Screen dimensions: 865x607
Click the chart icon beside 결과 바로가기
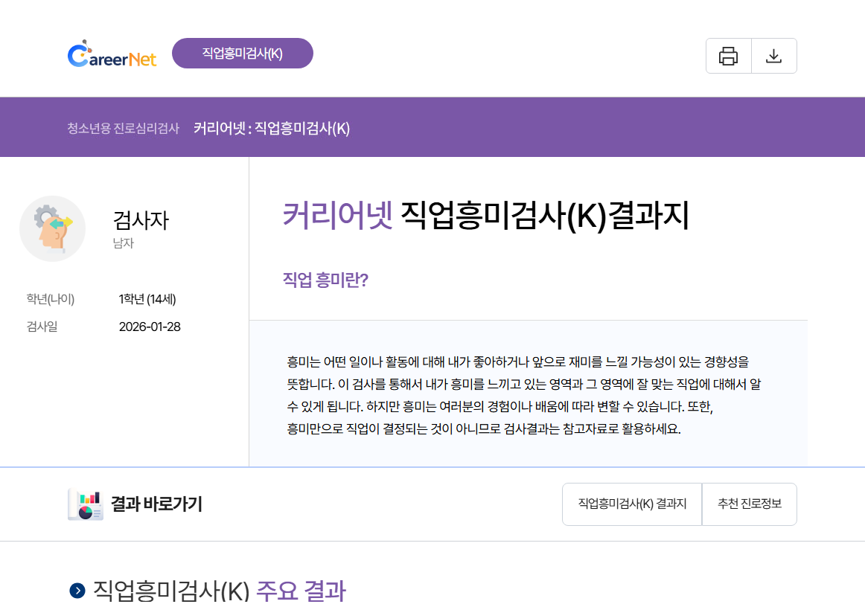pyautogui.click(x=86, y=504)
